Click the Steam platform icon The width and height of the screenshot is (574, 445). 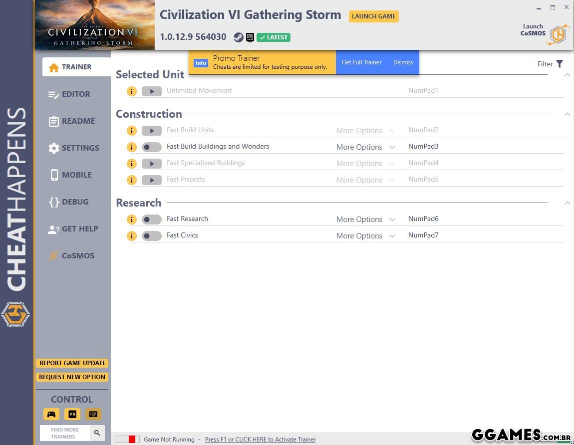pyautogui.click(x=238, y=37)
